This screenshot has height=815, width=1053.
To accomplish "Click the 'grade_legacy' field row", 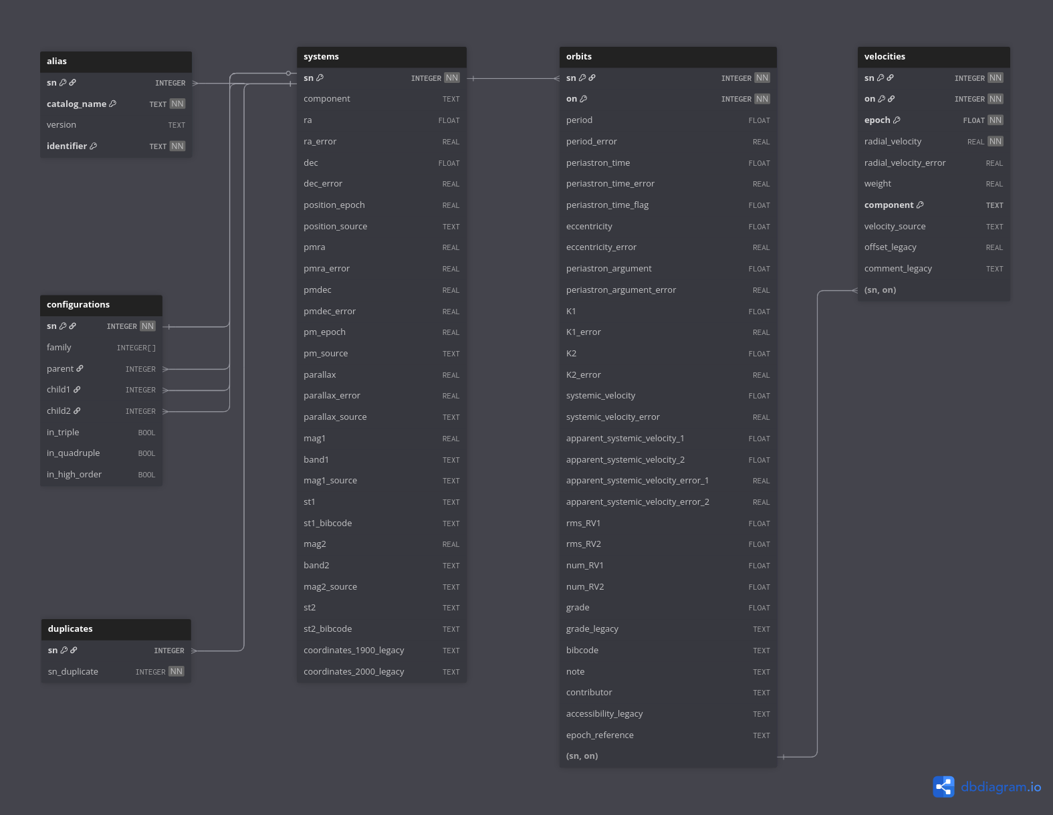I will (x=668, y=629).
